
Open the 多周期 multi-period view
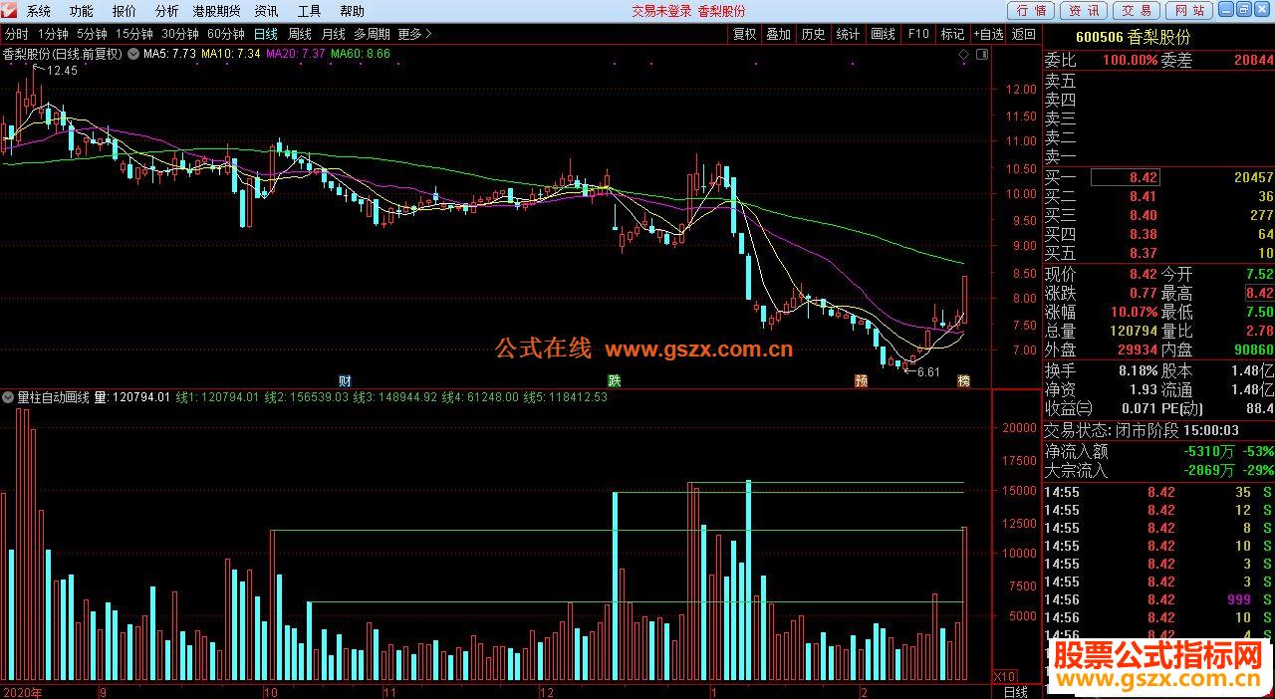(x=372, y=33)
